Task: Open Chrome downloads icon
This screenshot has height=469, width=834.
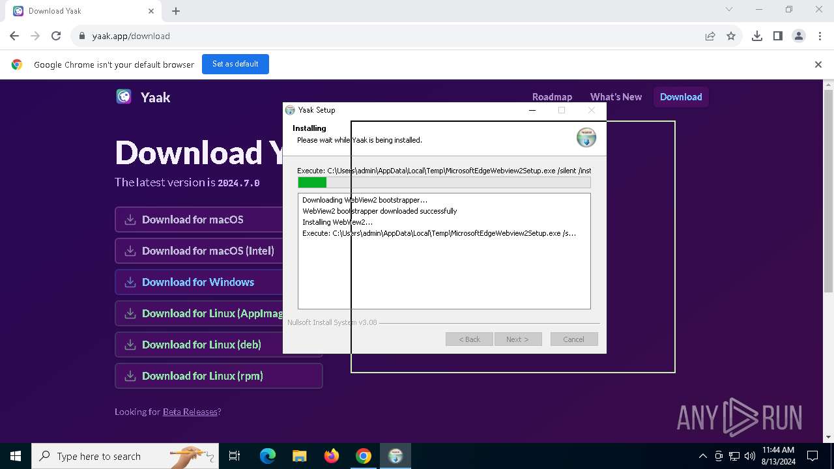Action: [757, 36]
